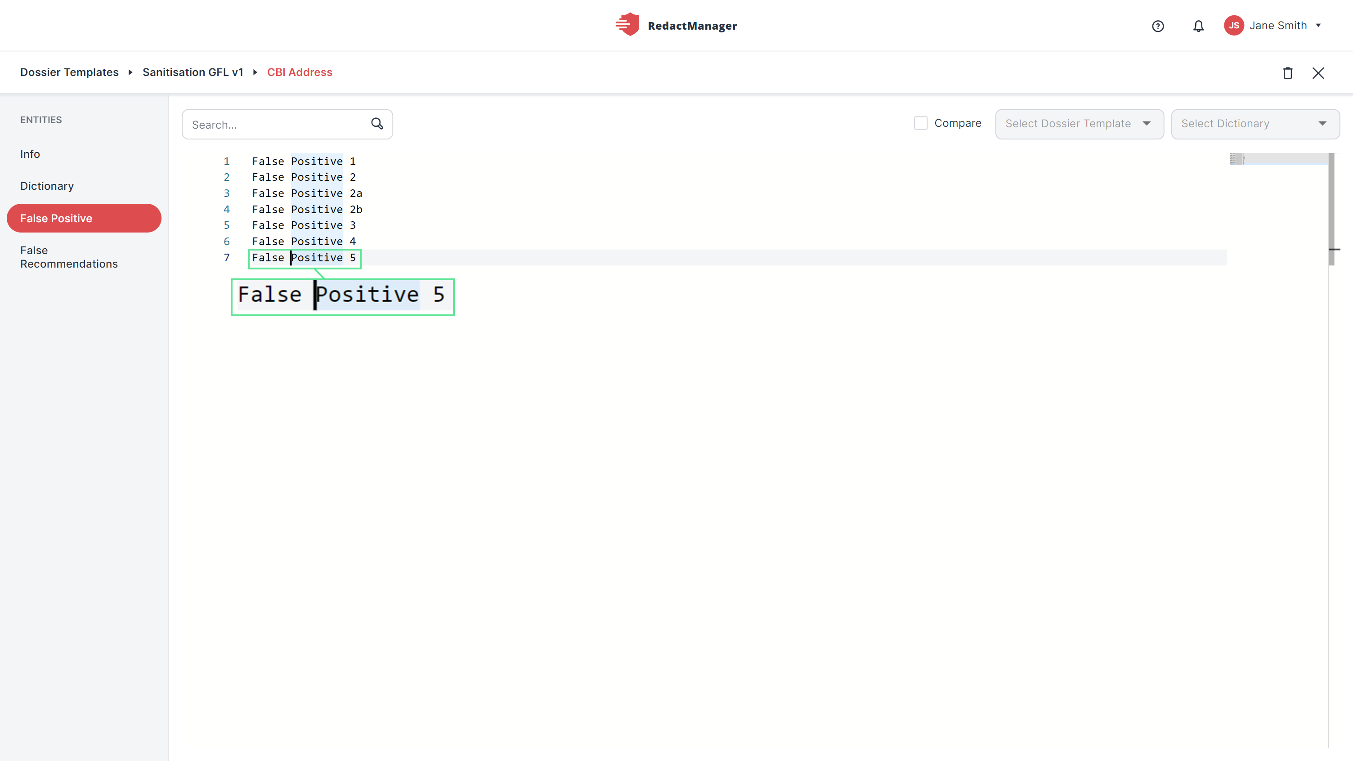Screen dimensions: 1353x761
Task: Click line number 7 in gutter
Action: pos(226,257)
